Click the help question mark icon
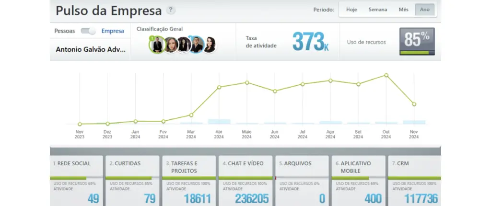 [x=171, y=10]
